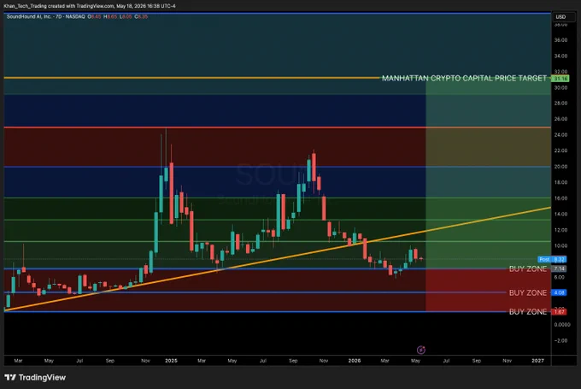The height and width of the screenshot is (389, 581).
Task: Select the 31.16 price target label
Action: [560, 79]
